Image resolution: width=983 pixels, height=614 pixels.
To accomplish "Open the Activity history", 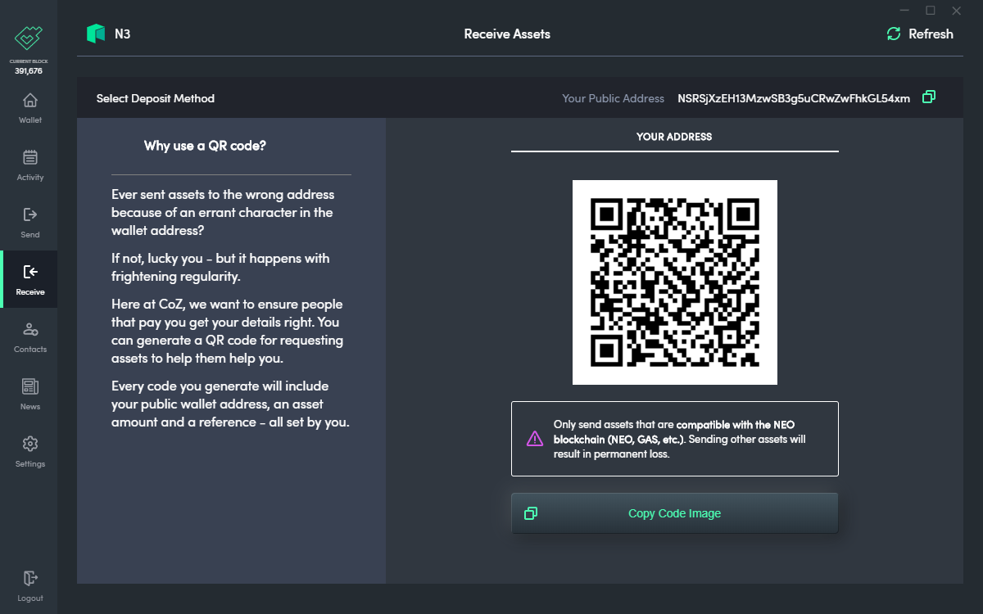I will (x=29, y=164).
